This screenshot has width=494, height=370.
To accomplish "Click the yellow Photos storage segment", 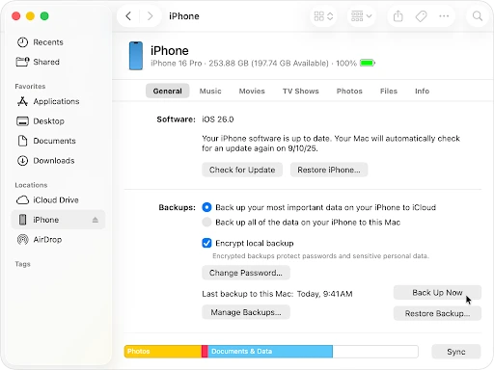I will coord(163,352).
